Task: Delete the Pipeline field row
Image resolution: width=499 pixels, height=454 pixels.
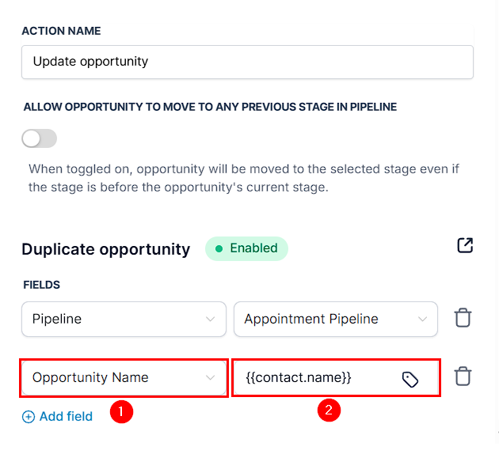Action: point(463,317)
